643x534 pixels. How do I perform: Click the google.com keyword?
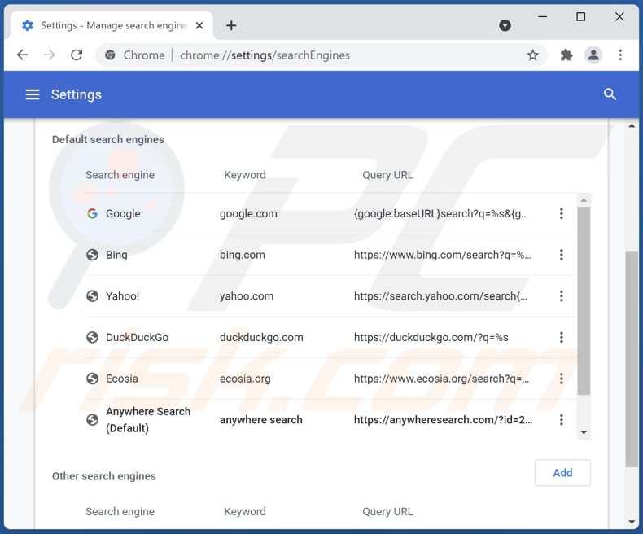248,214
